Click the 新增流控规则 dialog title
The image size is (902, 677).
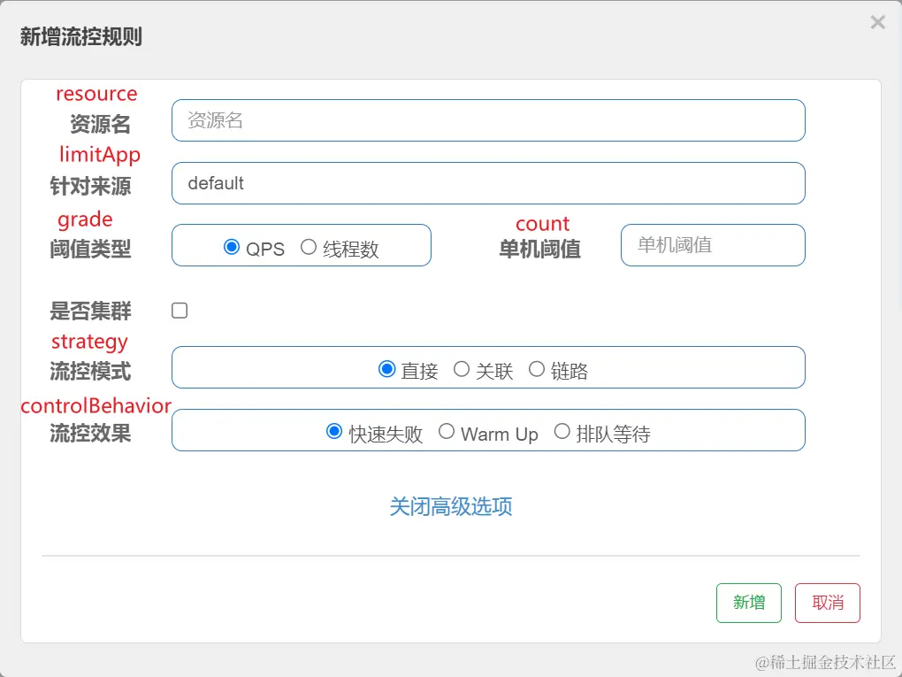[x=81, y=37]
